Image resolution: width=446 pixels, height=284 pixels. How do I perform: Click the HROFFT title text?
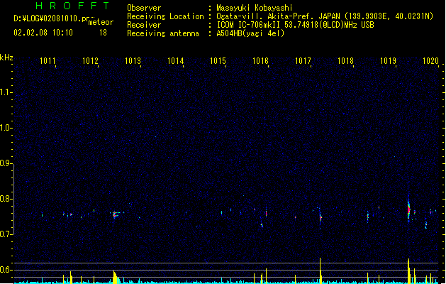click(x=72, y=6)
